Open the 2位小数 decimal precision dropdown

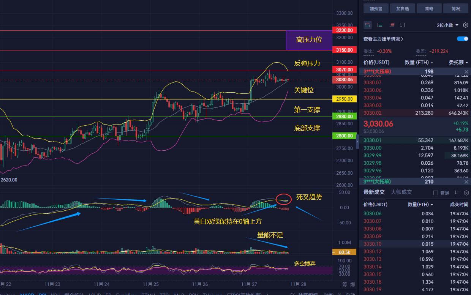(x=447, y=25)
